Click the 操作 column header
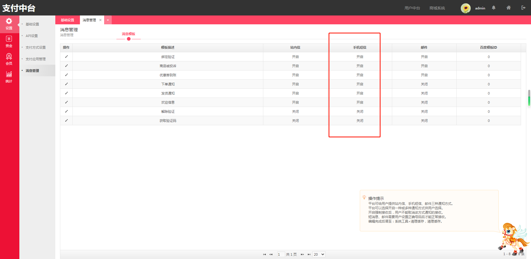This screenshot has height=259, width=531. pyautogui.click(x=66, y=48)
